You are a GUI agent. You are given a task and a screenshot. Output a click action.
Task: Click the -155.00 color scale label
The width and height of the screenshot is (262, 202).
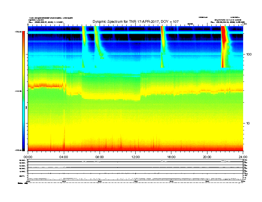coord(18,150)
